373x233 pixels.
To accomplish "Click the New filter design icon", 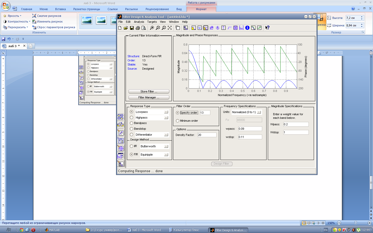I will coord(120,28).
